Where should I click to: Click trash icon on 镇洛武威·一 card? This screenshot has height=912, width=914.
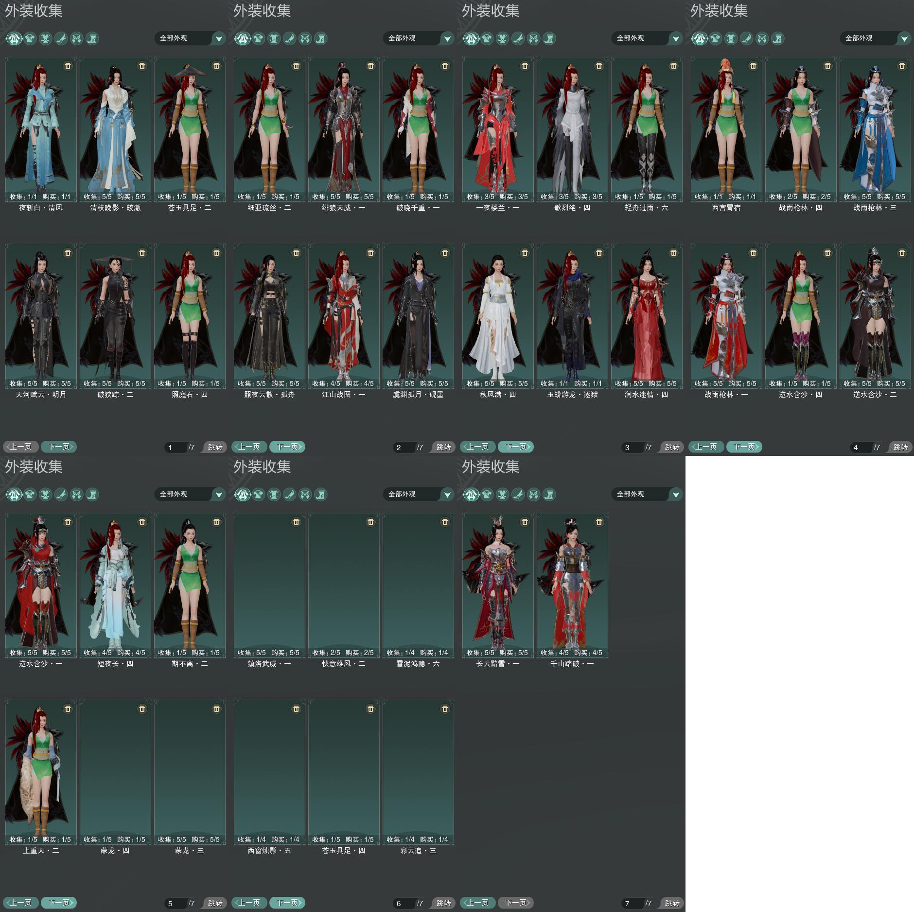pos(296,522)
